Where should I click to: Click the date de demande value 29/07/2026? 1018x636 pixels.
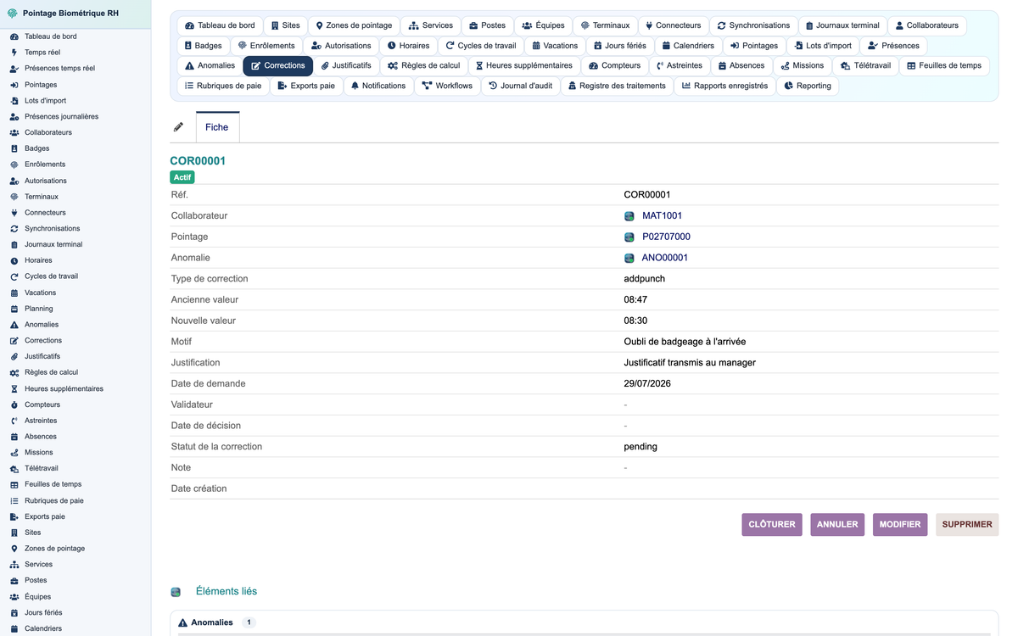647,384
